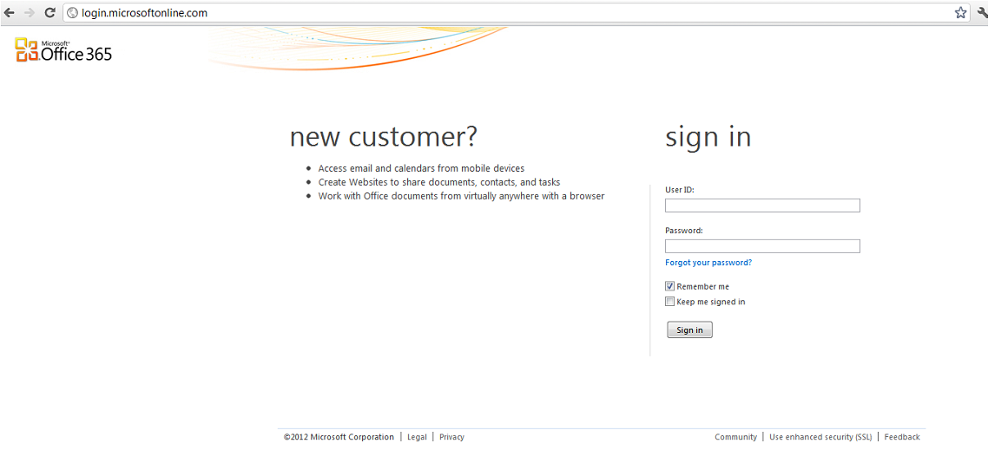The width and height of the screenshot is (988, 450).
Task: Open the Feedback footer link
Action: (x=902, y=437)
